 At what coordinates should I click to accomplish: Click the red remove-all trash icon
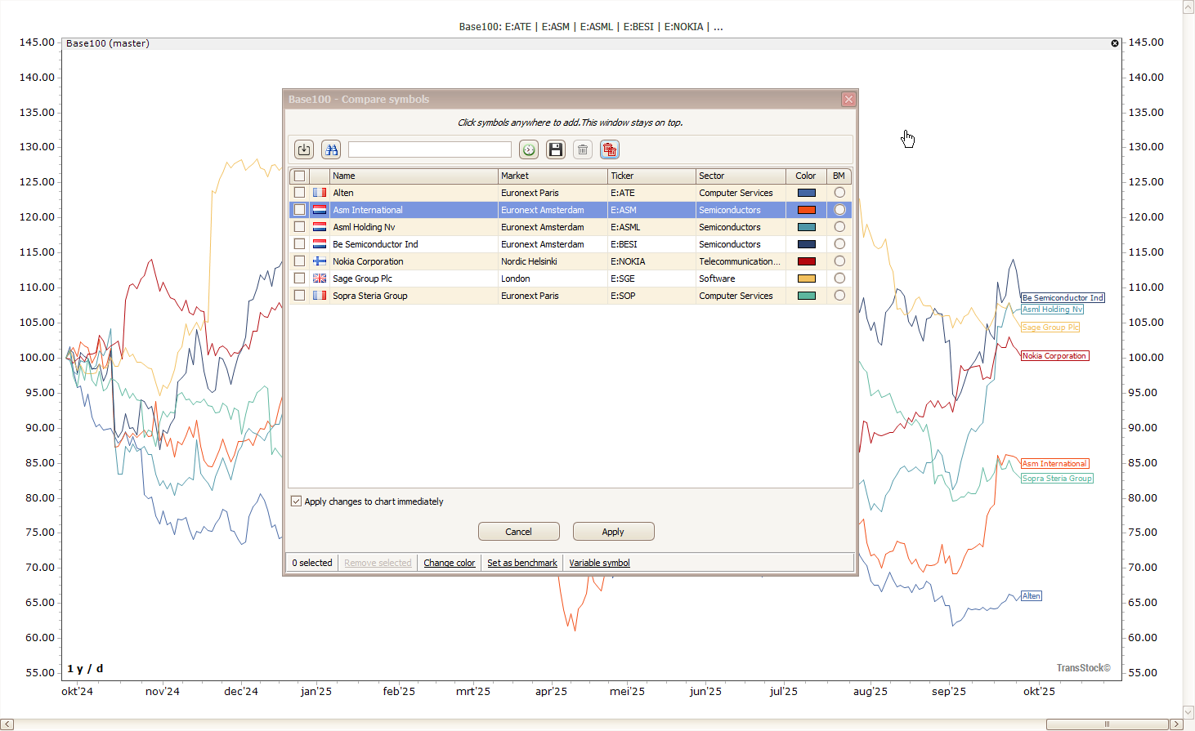pyautogui.click(x=609, y=149)
